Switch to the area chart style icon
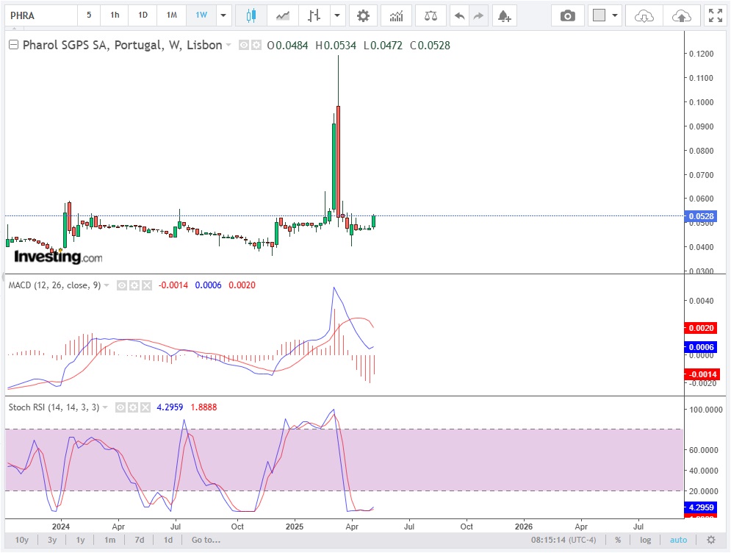This screenshot has height=553, width=731. [283, 15]
